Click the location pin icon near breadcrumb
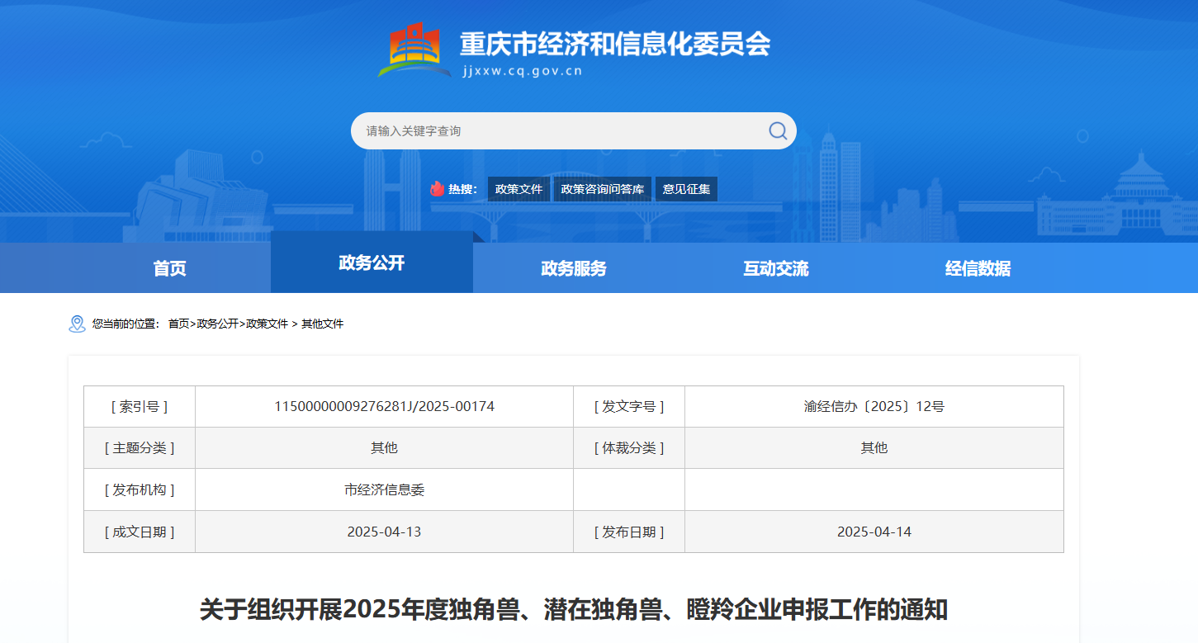This screenshot has height=643, width=1198. [77, 324]
